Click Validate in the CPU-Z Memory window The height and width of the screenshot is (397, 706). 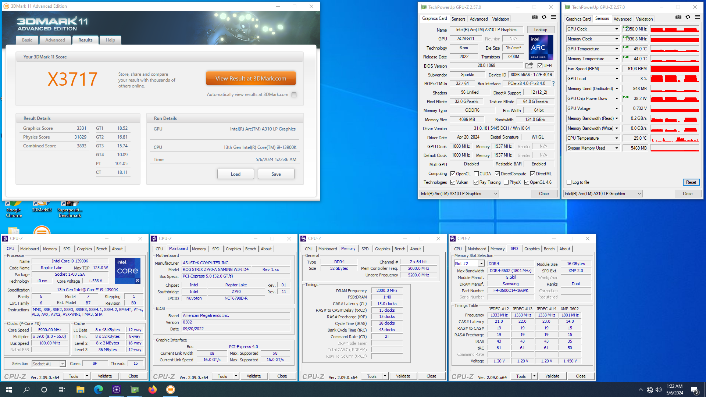tap(403, 376)
